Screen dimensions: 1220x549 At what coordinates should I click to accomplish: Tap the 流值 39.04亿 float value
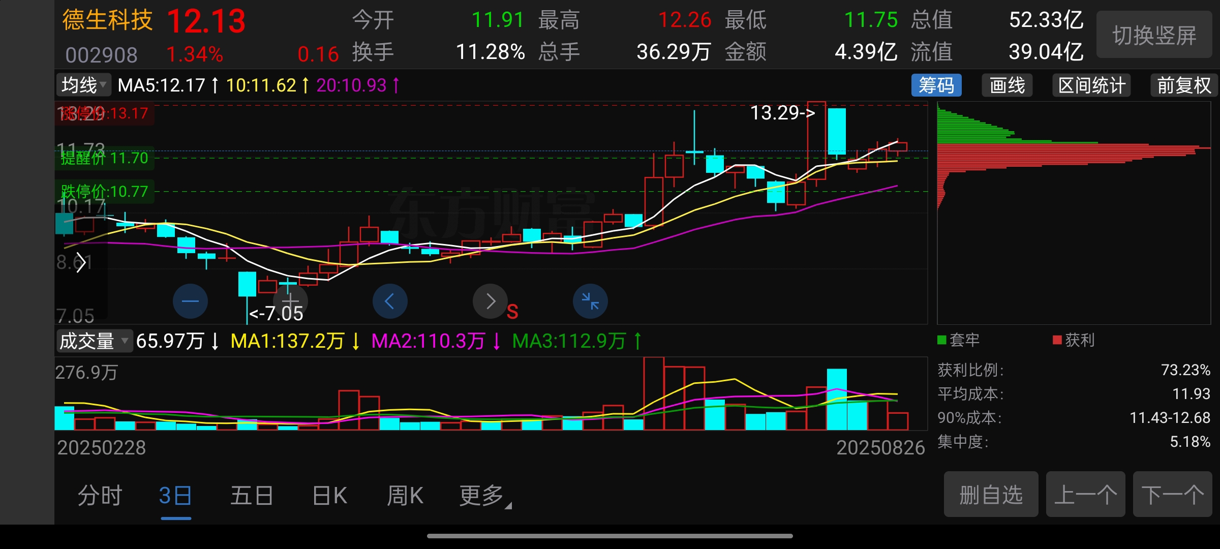[x=1046, y=52]
